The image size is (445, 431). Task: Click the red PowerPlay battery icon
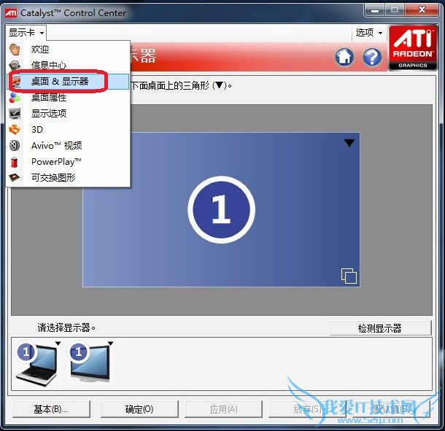click(x=14, y=162)
